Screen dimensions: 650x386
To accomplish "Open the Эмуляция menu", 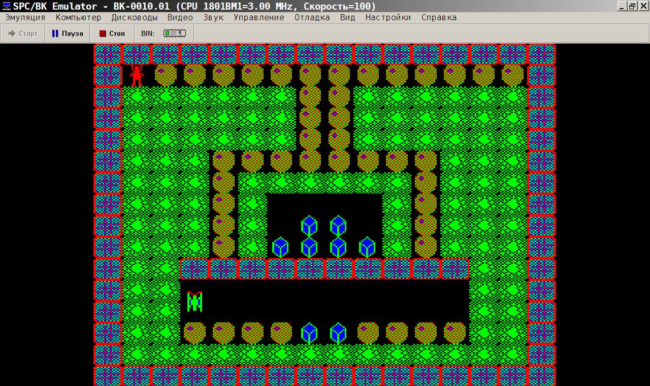I will pyautogui.click(x=25, y=17).
